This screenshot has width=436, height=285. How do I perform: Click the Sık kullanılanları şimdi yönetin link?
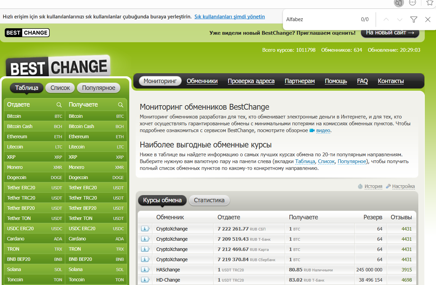(x=230, y=16)
